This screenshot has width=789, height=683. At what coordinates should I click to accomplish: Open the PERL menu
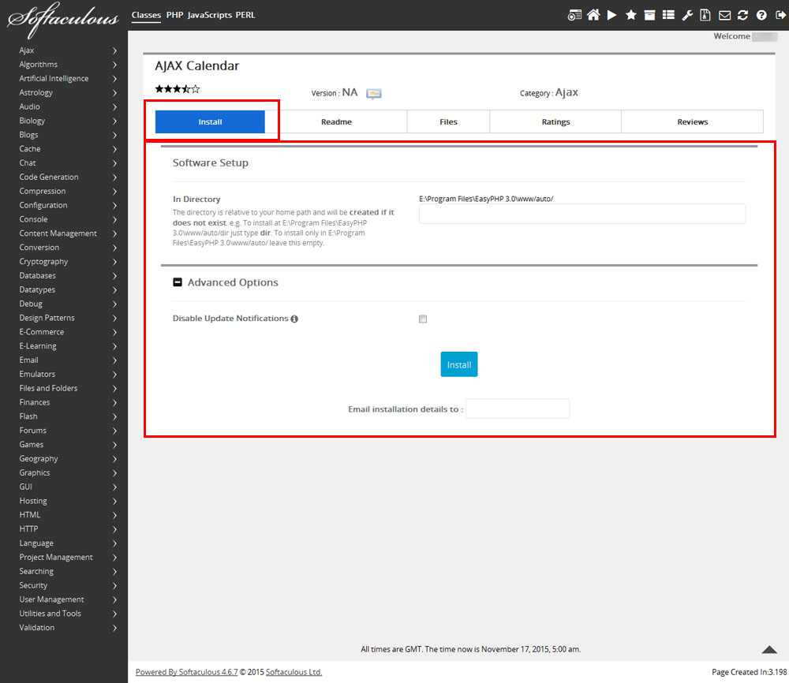pyautogui.click(x=245, y=15)
